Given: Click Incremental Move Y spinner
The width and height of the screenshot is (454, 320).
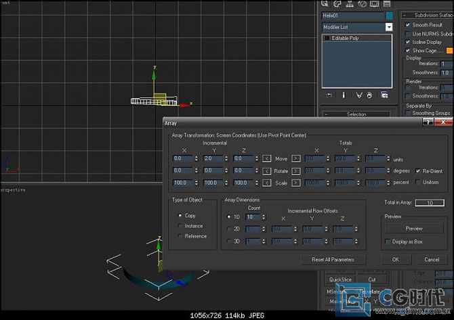Looking at the screenshot, I should (226, 158).
